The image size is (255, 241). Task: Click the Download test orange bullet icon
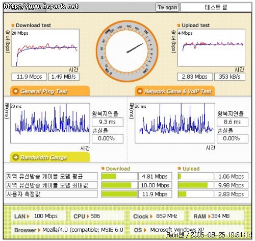coord(13,26)
